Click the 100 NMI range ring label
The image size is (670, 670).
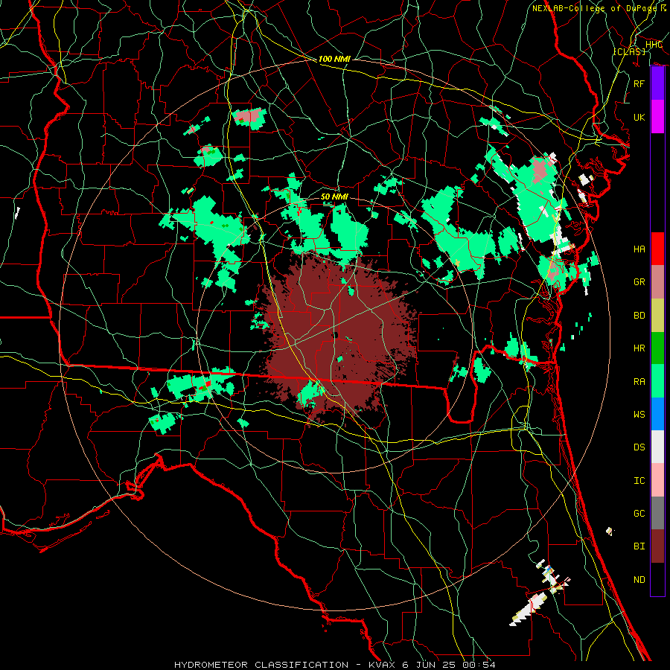point(334,59)
